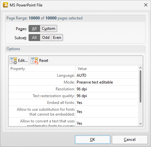
Task: Click the Language property label
Action: 66,75
